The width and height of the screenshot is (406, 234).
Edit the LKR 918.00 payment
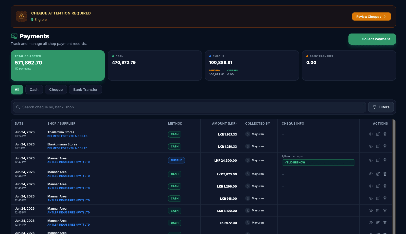pyautogui.click(x=378, y=198)
